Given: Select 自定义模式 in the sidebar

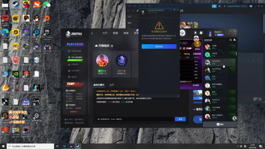Looking at the screenshot, I should pyautogui.click(x=74, y=71).
